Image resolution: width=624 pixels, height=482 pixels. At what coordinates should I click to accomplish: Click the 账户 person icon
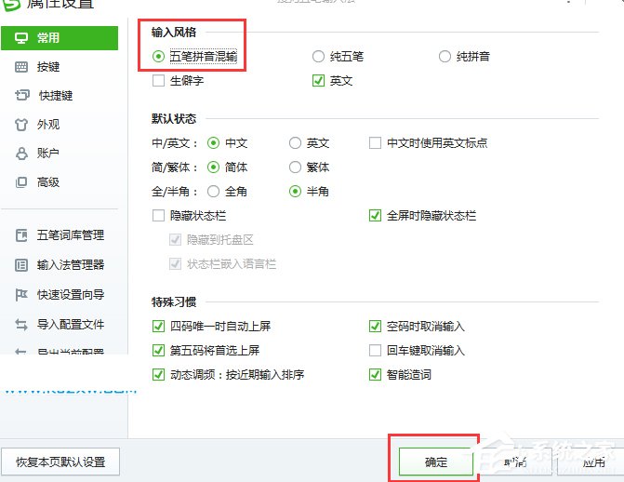click(x=21, y=154)
